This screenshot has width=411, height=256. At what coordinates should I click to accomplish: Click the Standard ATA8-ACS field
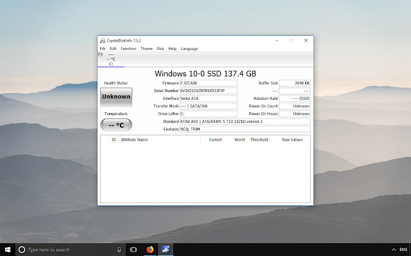coord(245,122)
